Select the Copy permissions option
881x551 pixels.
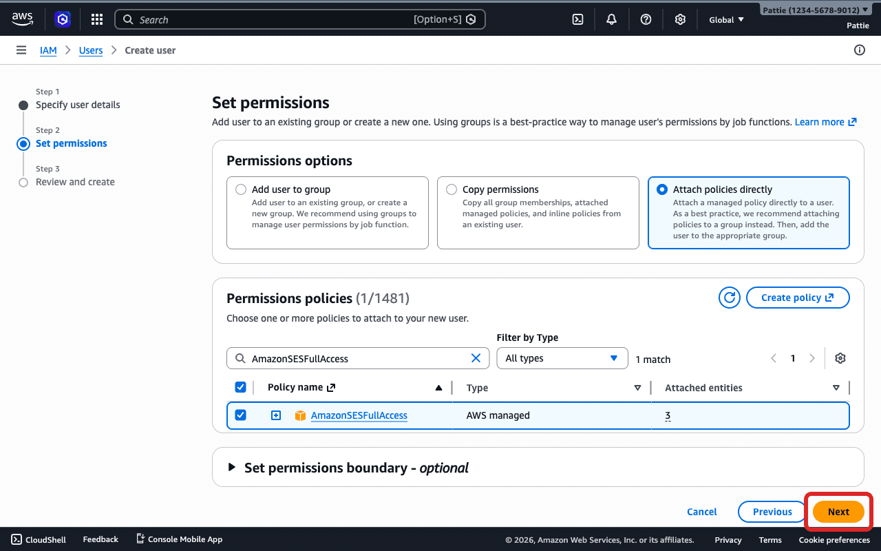pos(452,189)
